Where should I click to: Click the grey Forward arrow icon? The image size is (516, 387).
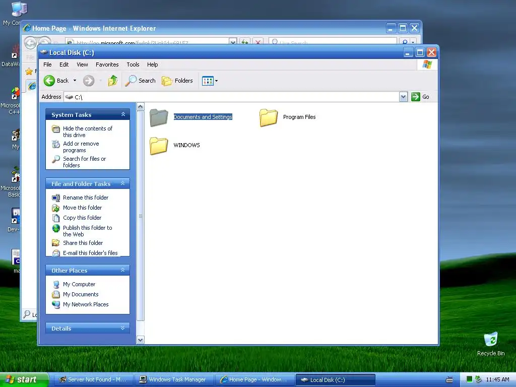[89, 81]
